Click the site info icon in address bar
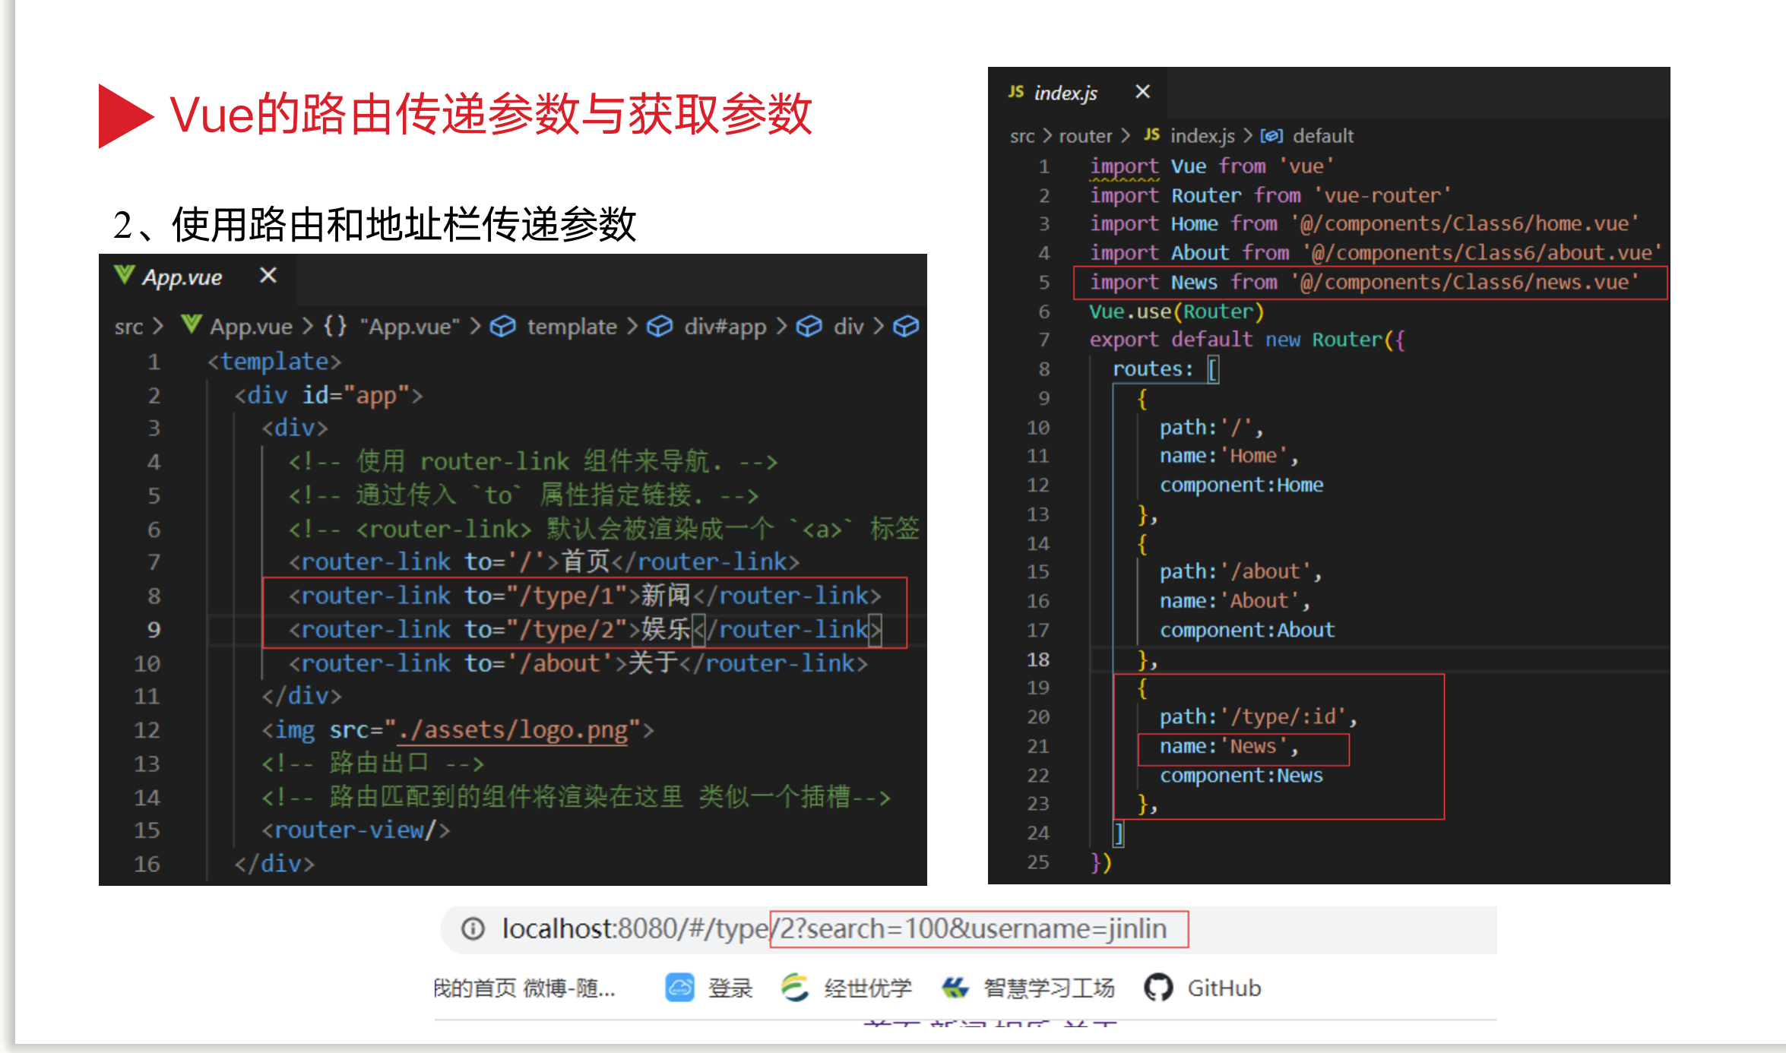The height and width of the screenshot is (1053, 1786). point(473,928)
